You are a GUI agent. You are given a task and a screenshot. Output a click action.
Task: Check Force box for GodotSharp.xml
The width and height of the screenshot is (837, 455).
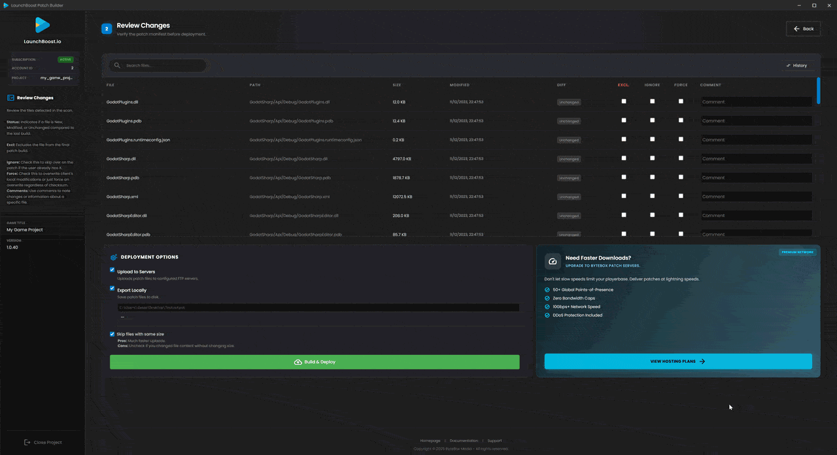click(x=681, y=196)
